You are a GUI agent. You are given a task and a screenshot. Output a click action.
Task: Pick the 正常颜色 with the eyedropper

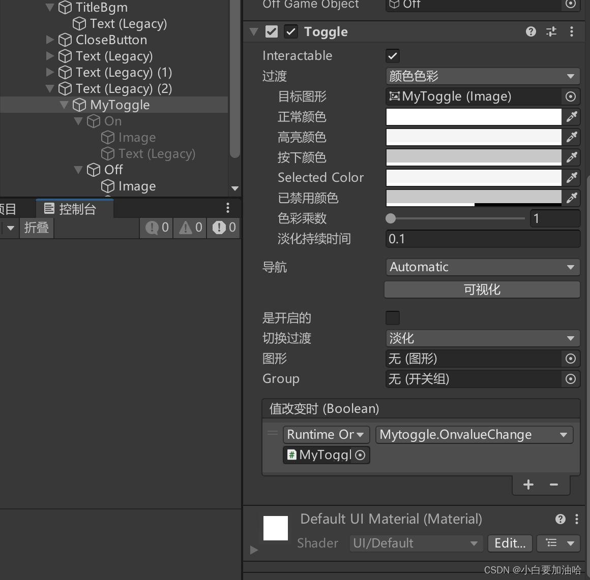tap(572, 117)
